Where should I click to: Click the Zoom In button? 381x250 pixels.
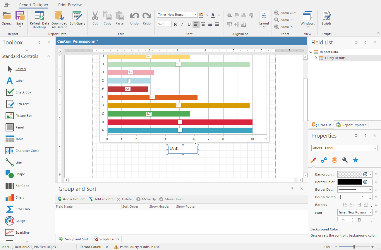tap(284, 27)
